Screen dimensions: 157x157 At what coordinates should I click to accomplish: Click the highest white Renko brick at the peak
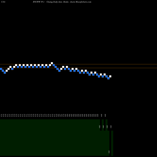[52, 63]
